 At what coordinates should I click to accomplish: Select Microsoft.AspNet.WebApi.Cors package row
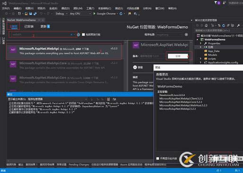[x=64, y=80]
